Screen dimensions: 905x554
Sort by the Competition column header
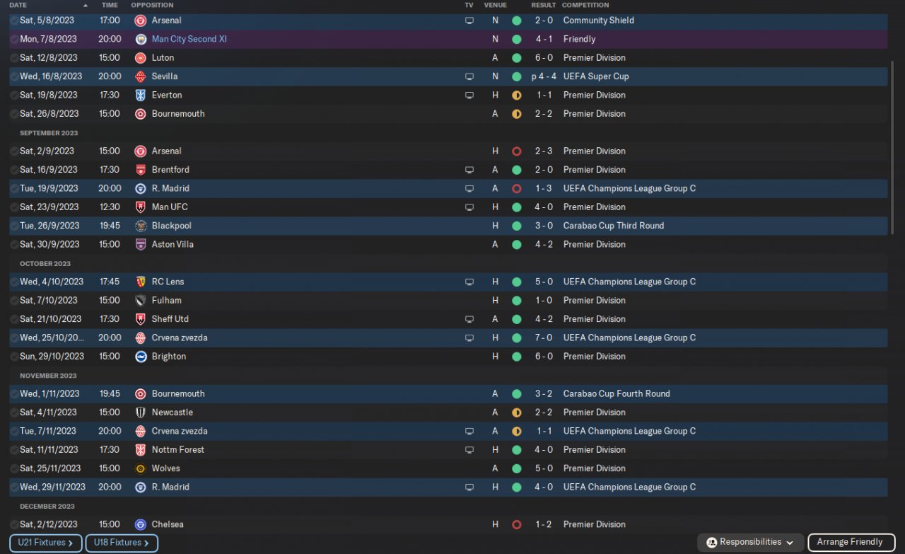[585, 5]
